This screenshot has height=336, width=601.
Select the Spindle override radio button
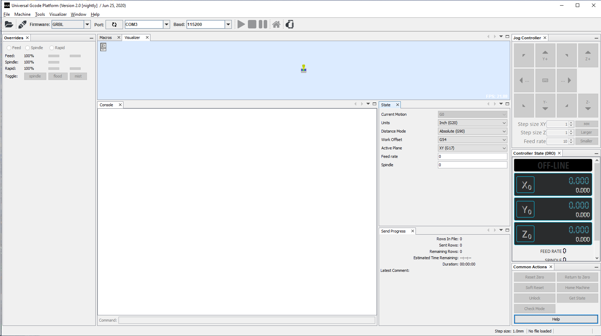point(27,48)
